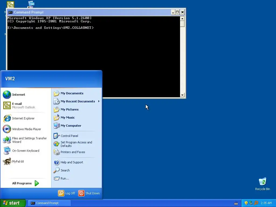This screenshot has width=276, height=207.
Task: Click Command Prompt title bar system icon
Action: tap(11, 12)
